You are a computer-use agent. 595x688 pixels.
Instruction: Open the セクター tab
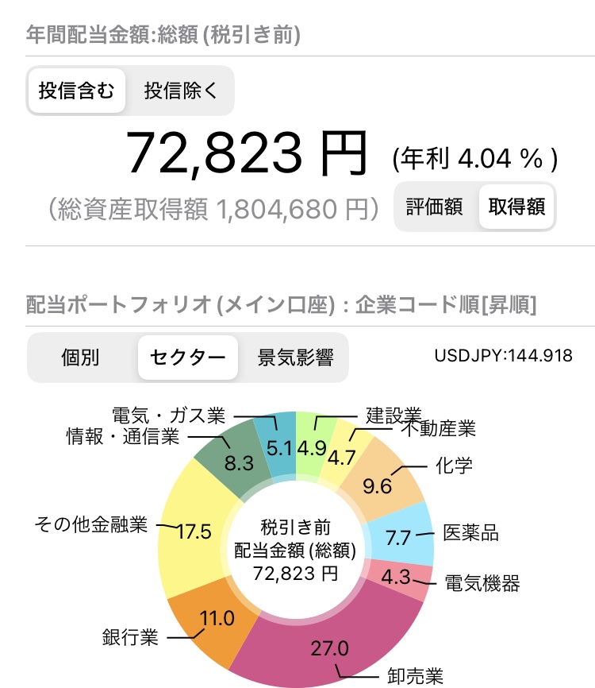(x=188, y=358)
